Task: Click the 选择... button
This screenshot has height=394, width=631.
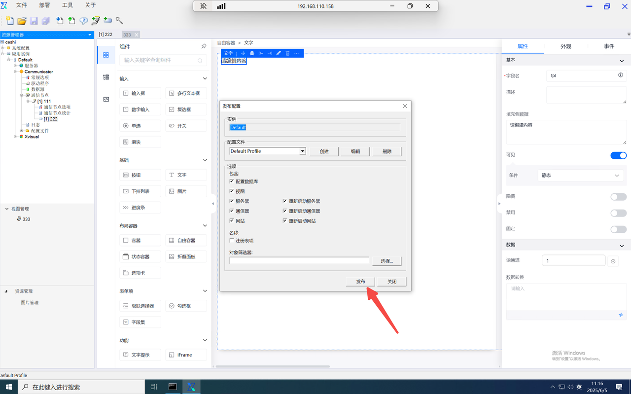Action: click(x=386, y=261)
